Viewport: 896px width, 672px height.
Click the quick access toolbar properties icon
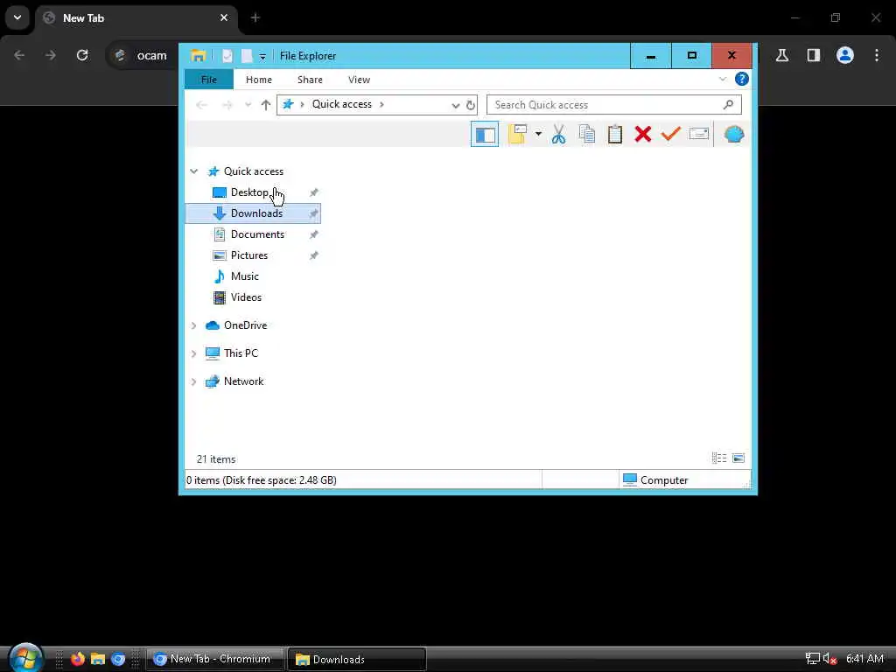coord(227,55)
